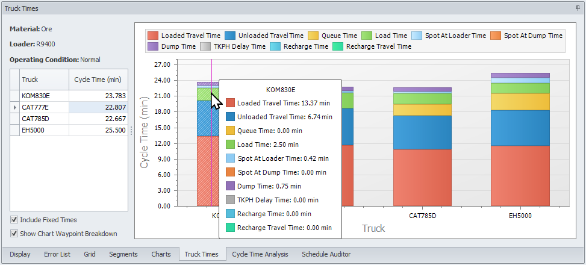Select the Truck Times tab

click(x=201, y=254)
